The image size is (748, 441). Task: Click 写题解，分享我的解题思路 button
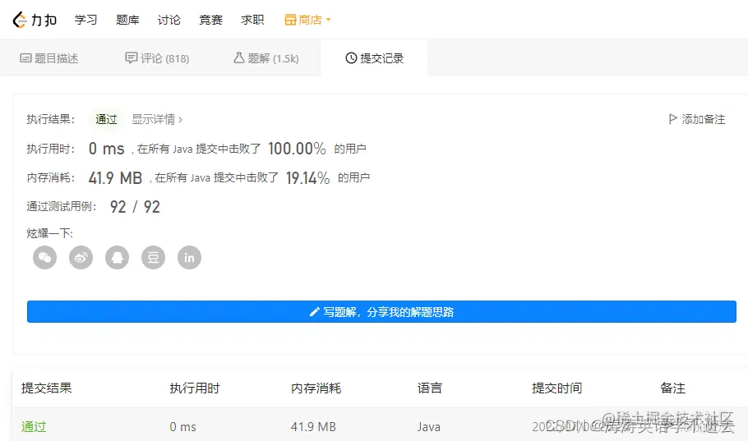click(381, 312)
